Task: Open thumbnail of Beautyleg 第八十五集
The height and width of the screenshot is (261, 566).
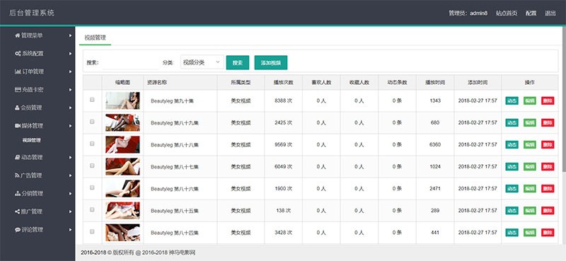Action: [122, 211]
